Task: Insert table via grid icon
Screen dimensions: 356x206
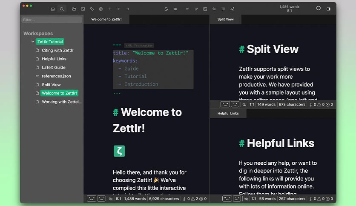Action: 223,9
